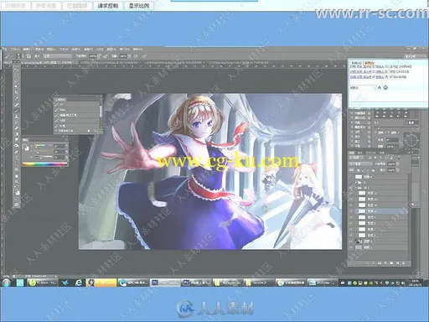Click the Windows Start orb
The width and height of the screenshot is (429, 322).
click(x=6, y=283)
